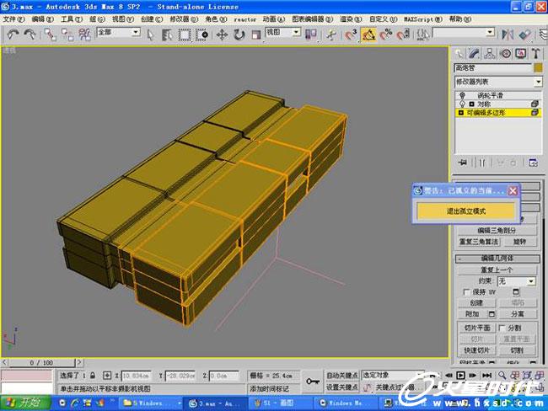The width and height of the screenshot is (548, 411).
Task: Click the Select and Manipulate icon
Action: pyautogui.click(x=331, y=35)
